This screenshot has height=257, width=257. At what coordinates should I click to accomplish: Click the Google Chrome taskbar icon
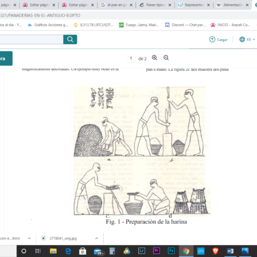(186, 251)
